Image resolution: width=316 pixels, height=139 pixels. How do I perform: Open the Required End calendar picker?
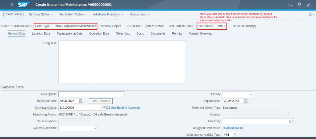pyautogui.click(x=245, y=101)
